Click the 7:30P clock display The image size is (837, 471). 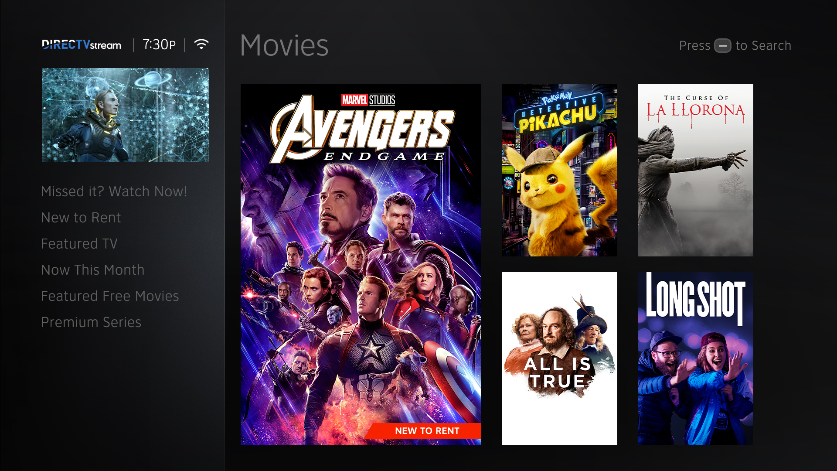pyautogui.click(x=159, y=44)
